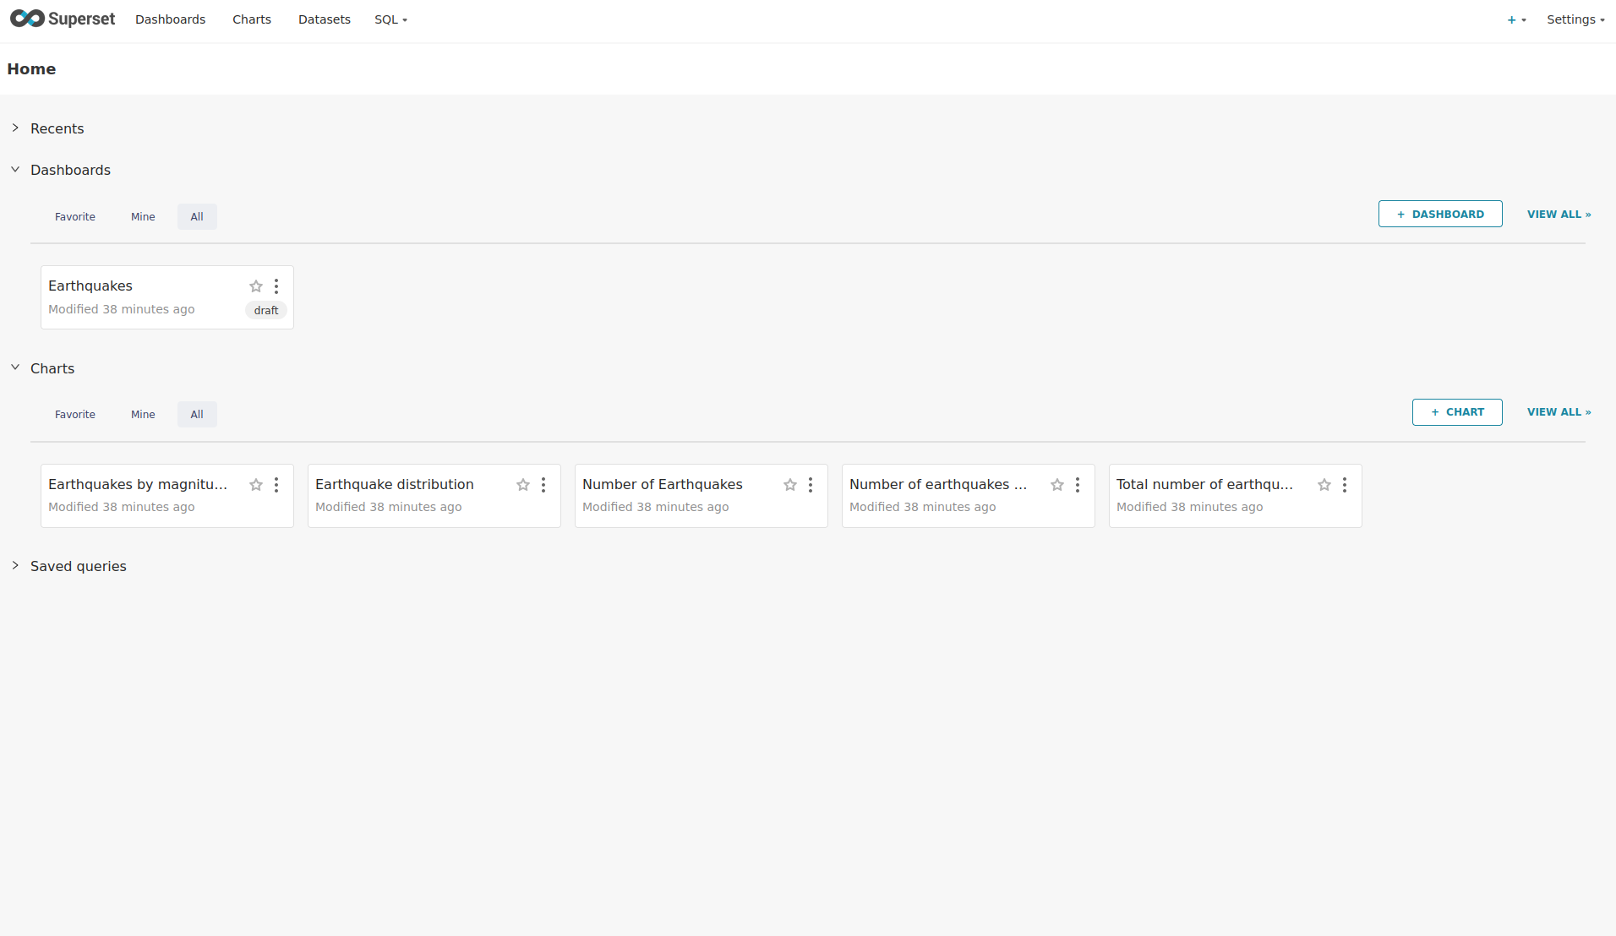Star the Total number of earthquakes chart

click(x=1324, y=485)
